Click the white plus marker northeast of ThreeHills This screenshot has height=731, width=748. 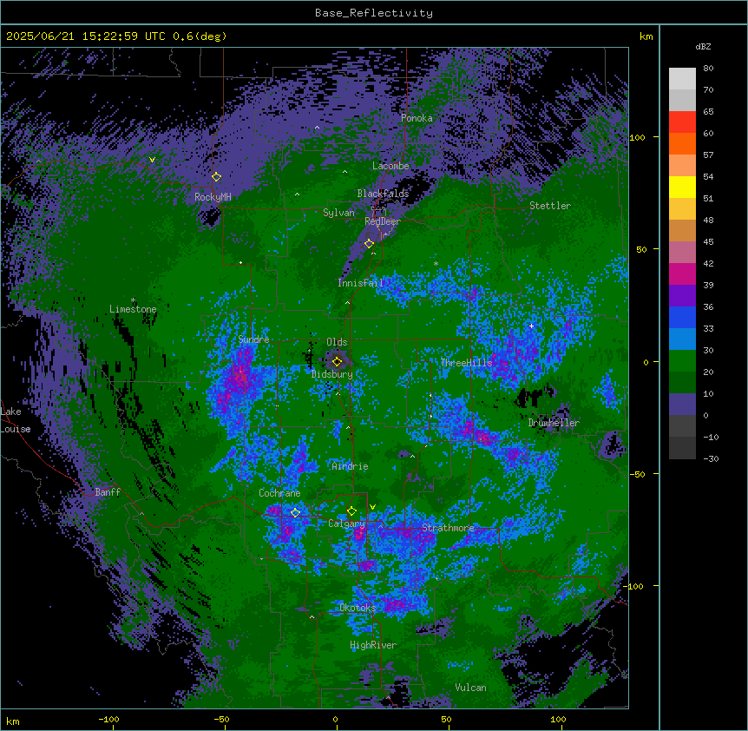coord(531,326)
